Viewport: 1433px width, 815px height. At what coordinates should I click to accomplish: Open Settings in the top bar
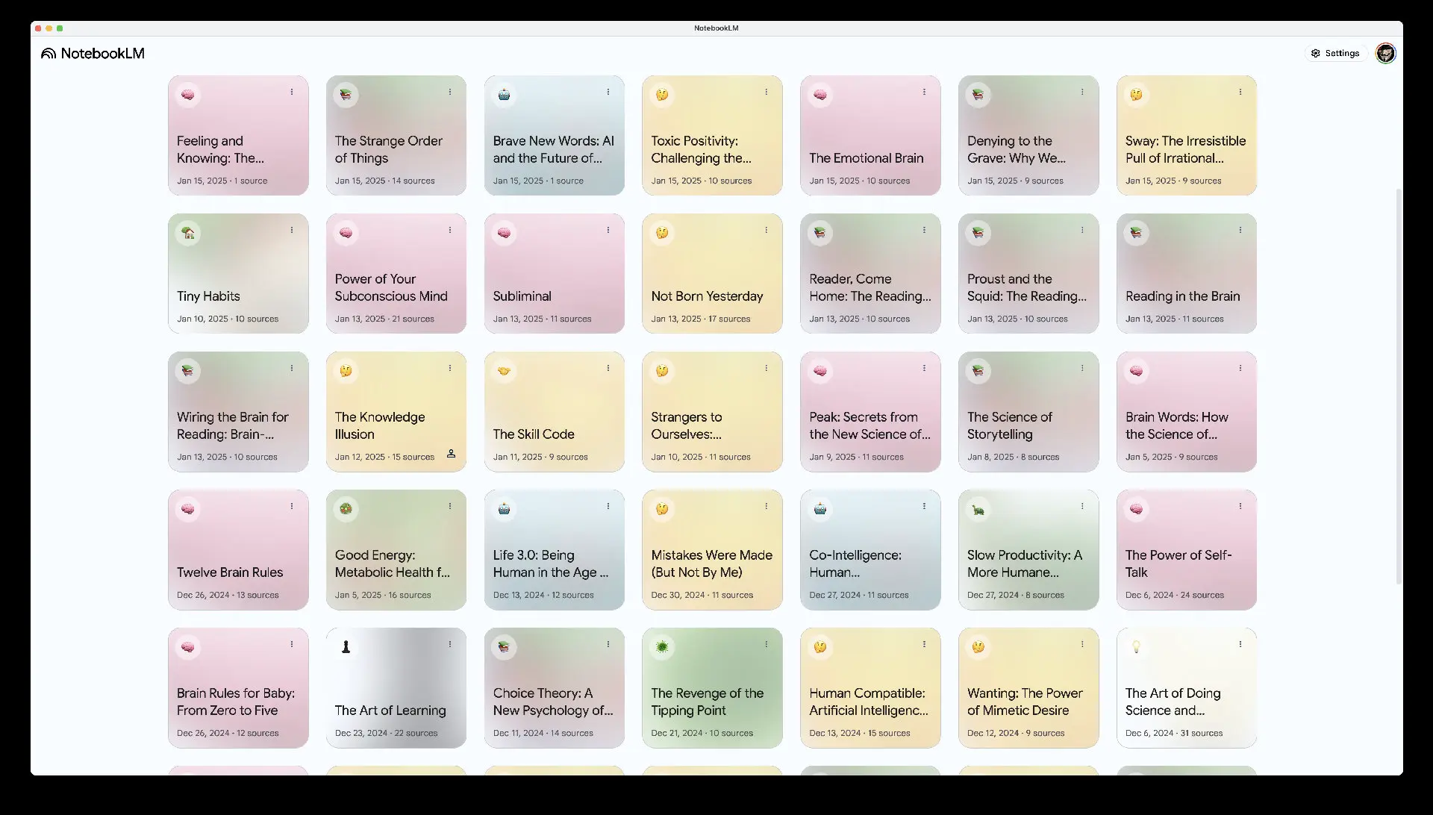pos(1335,54)
